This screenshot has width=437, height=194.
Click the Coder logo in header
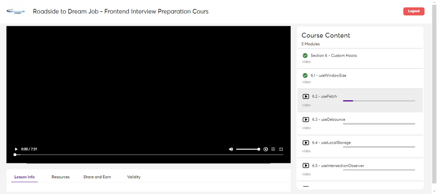point(15,11)
